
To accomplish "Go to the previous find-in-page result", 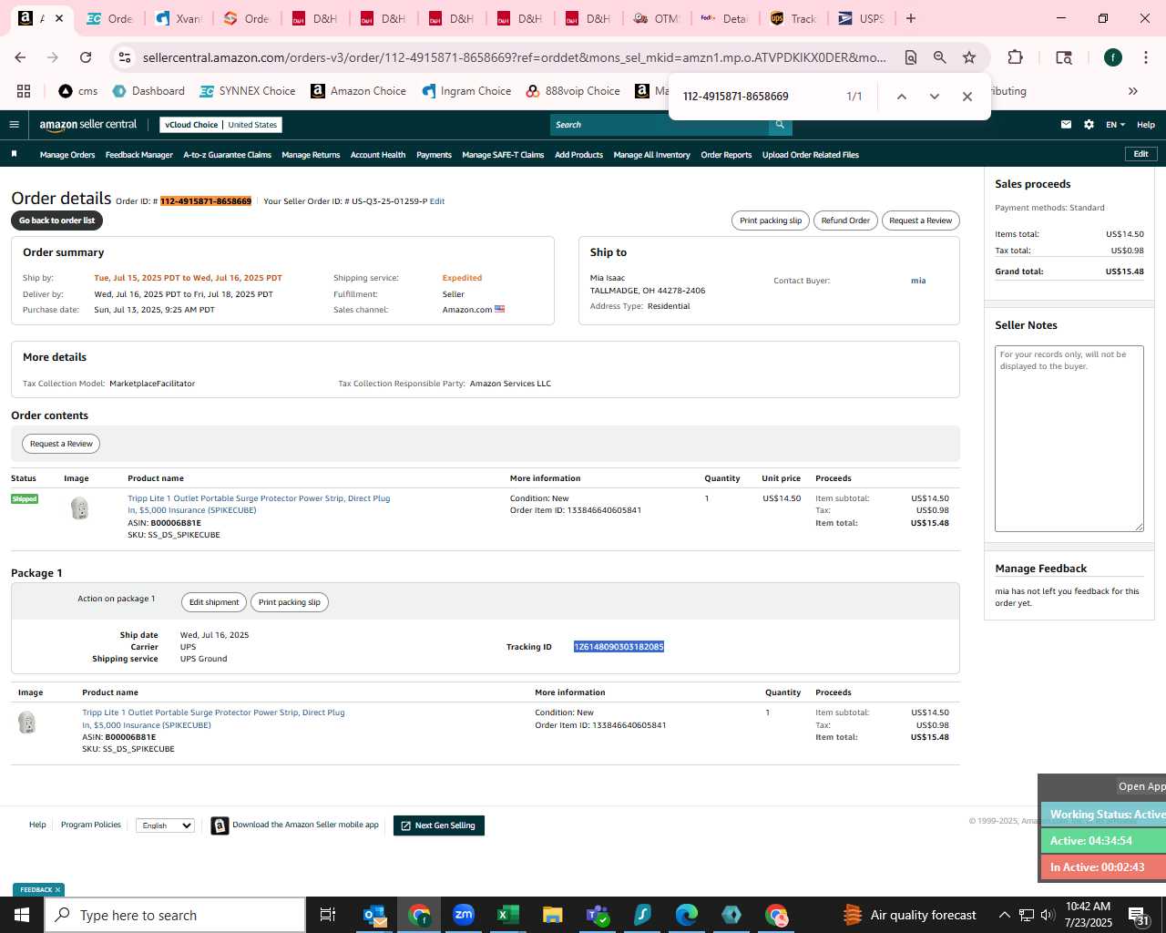I will click(901, 97).
